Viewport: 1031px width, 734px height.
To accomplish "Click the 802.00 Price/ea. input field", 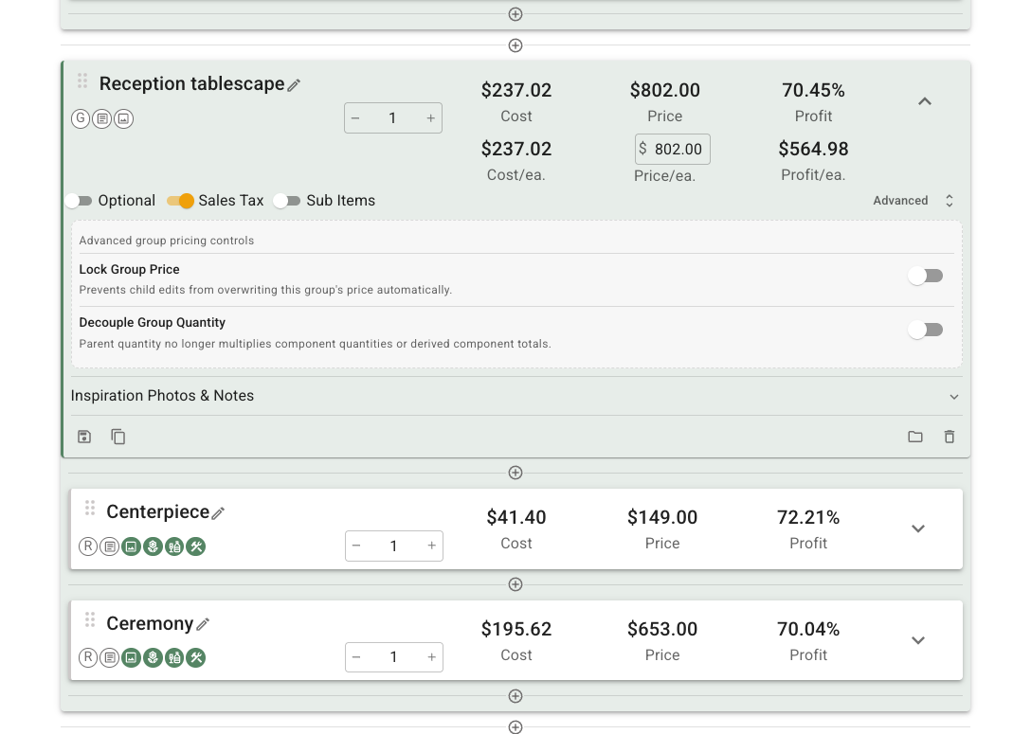I will pyautogui.click(x=673, y=149).
